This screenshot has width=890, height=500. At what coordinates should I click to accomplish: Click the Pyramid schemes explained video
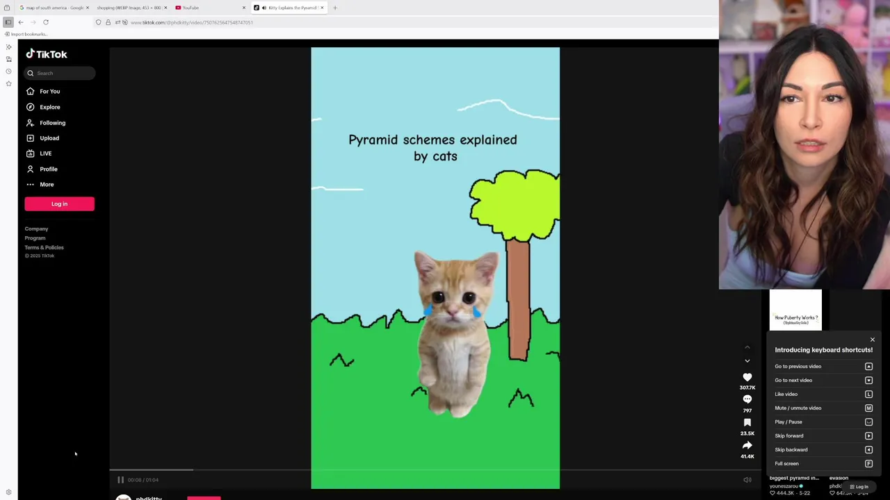click(x=435, y=268)
